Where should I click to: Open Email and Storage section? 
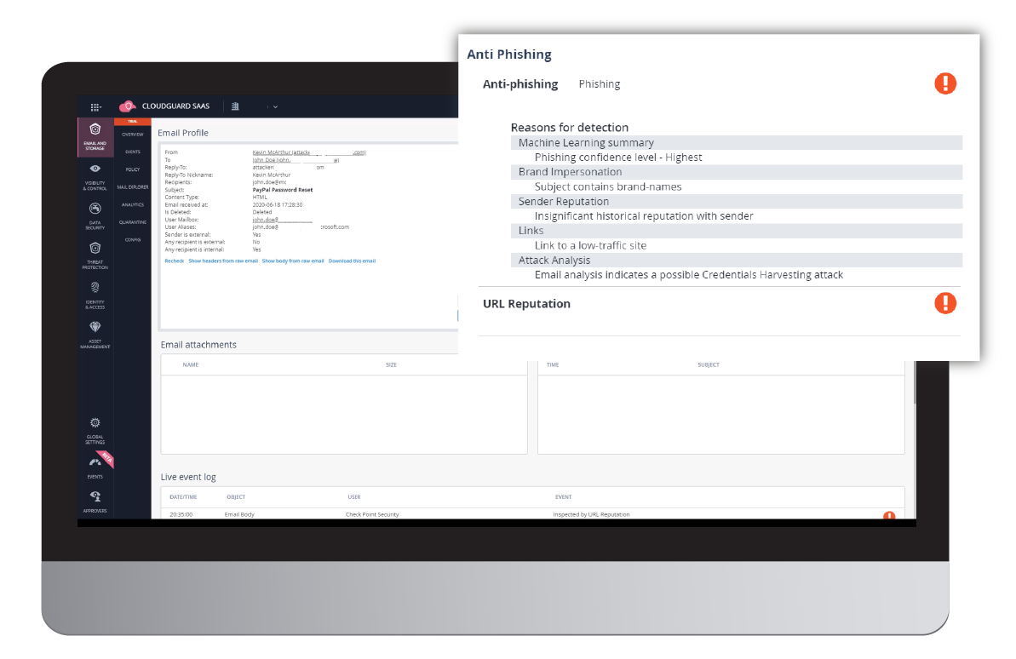[95, 137]
